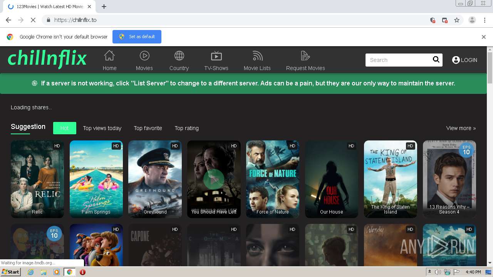493x277 pixels.
Task: Click the Request Movies menu label
Action: [305, 68]
